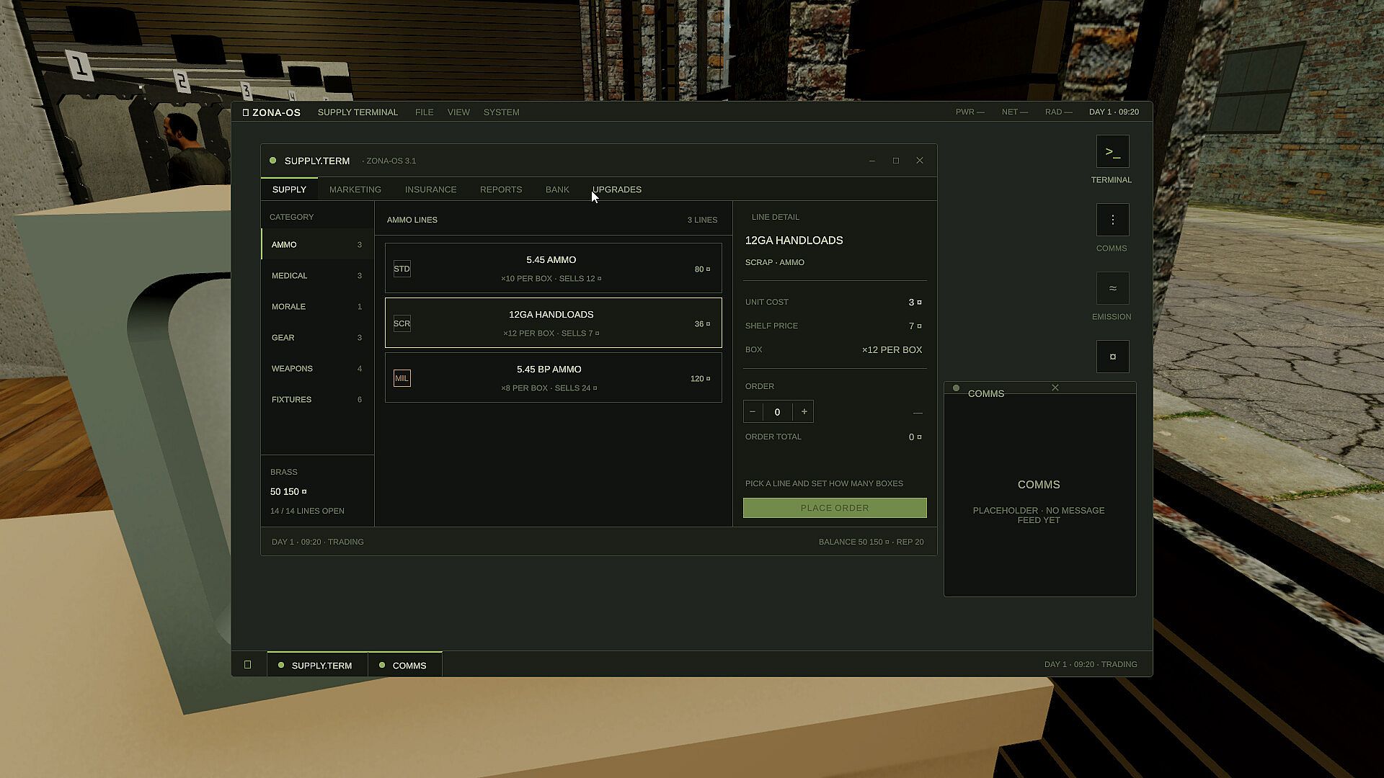Select the Weapons category
1384x778 pixels.
(x=317, y=369)
